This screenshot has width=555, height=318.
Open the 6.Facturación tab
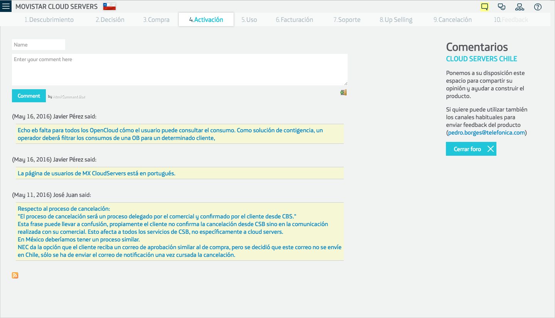[x=294, y=20]
